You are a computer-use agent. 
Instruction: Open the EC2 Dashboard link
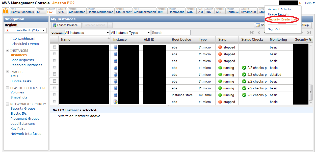[23, 39]
